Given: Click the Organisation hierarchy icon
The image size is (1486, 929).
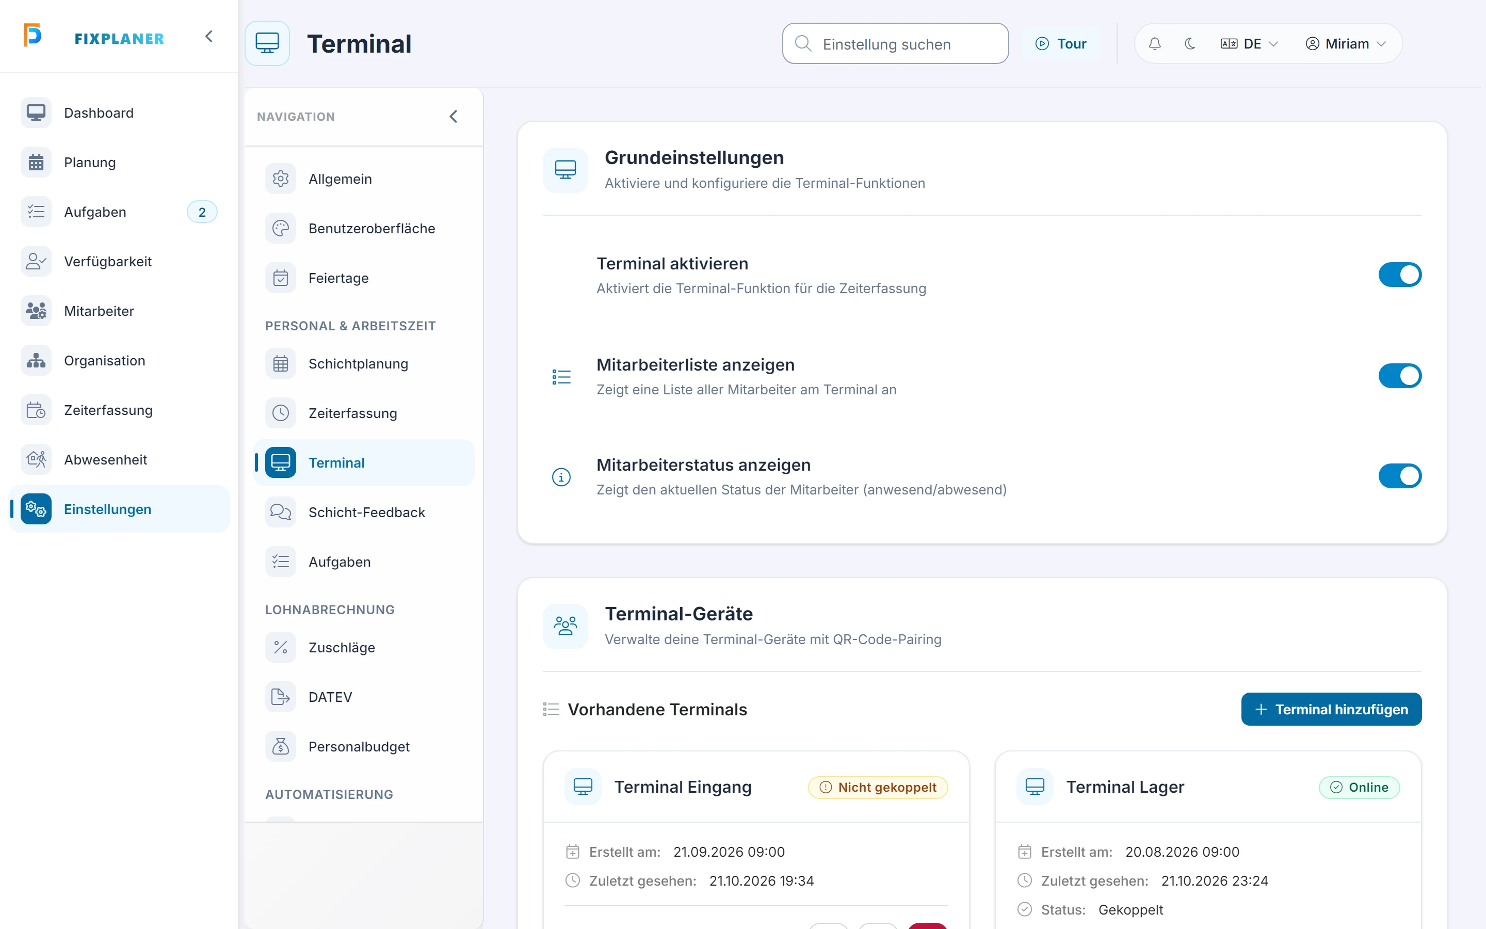Looking at the screenshot, I should coord(36,361).
